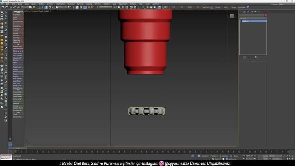The height and width of the screenshot is (166, 295).
Task: Activate the Select and Scale tool
Action: [x=53, y=7]
